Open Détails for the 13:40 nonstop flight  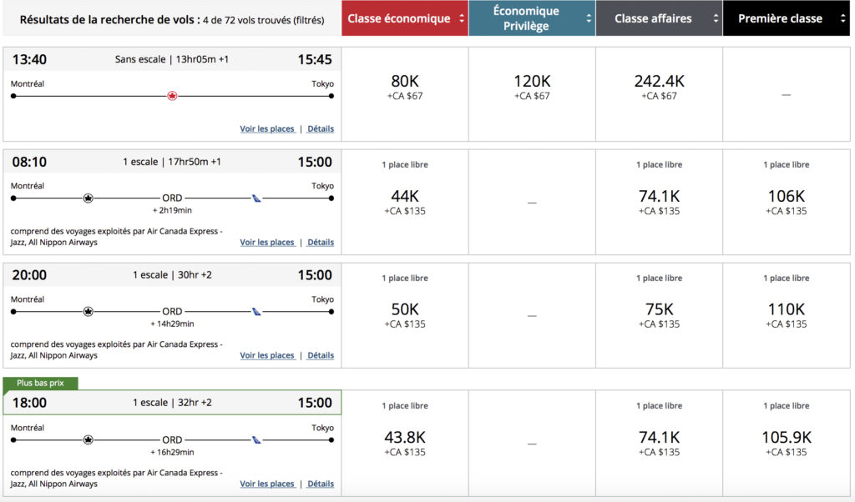[321, 129]
